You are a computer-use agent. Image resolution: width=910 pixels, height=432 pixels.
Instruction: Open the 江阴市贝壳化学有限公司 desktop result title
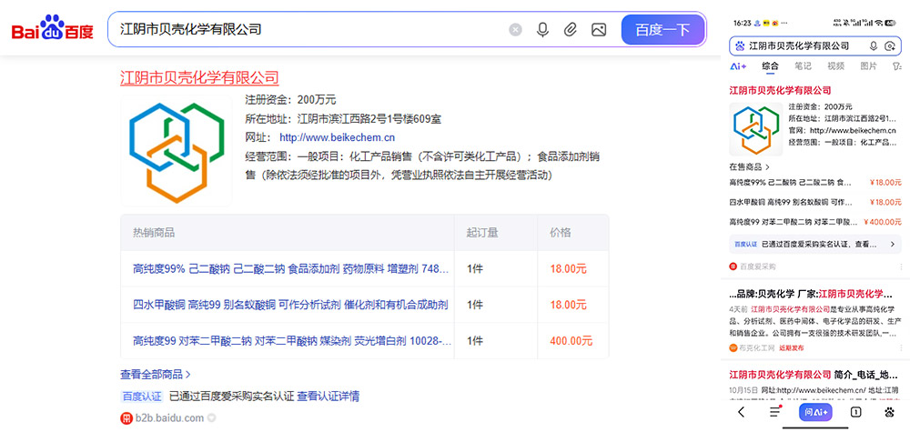[x=199, y=78]
